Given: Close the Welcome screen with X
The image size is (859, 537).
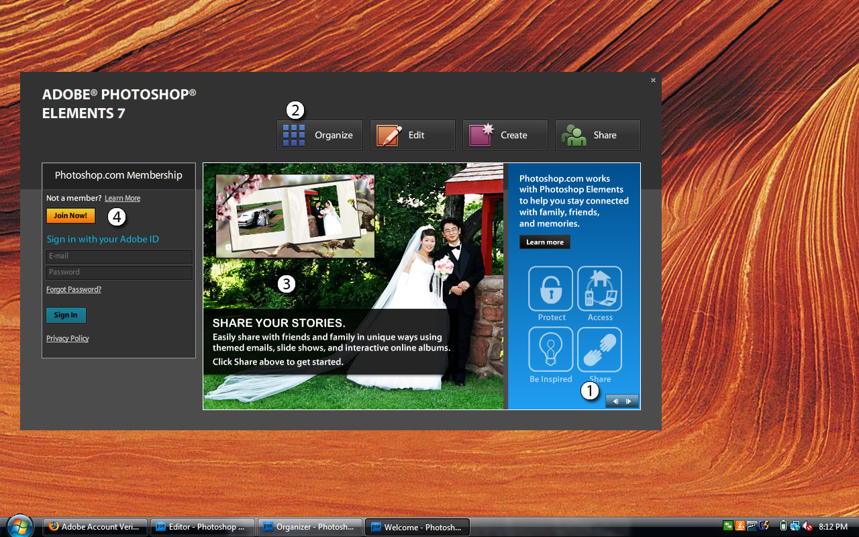Looking at the screenshot, I should (653, 80).
